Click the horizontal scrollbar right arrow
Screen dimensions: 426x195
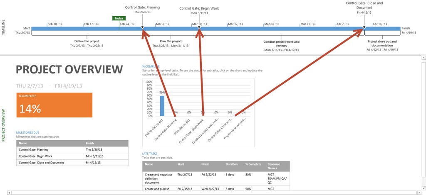(x=419, y=193)
